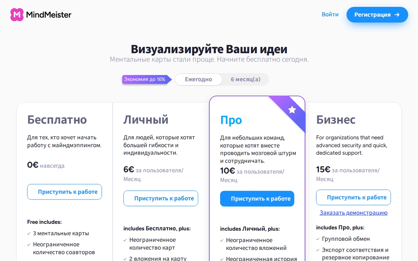Viewport: 418px width, 261px height.
Task: Click the Бесплатно plan title
Action: click(57, 120)
